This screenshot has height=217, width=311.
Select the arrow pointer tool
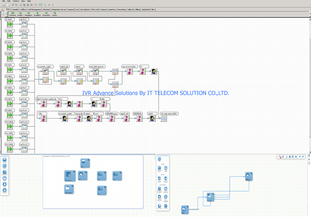click(x=3, y=10)
